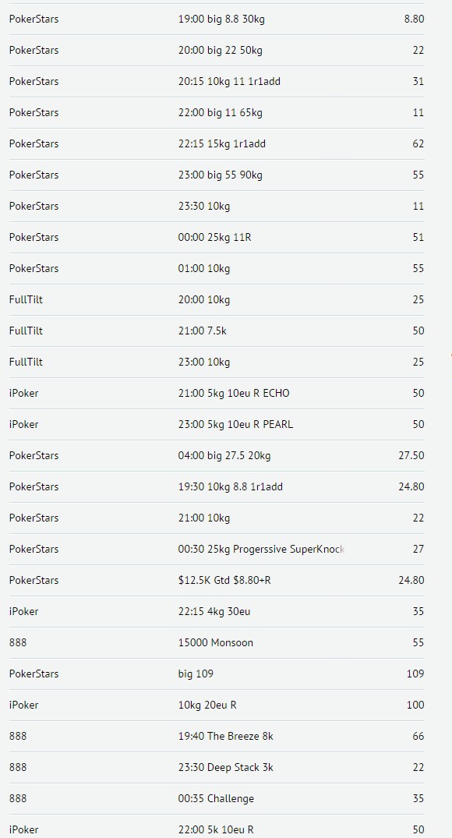Screen dimensions: 452x838
Task: Select the 15000 Monsoon tournament
Action: pos(217,642)
